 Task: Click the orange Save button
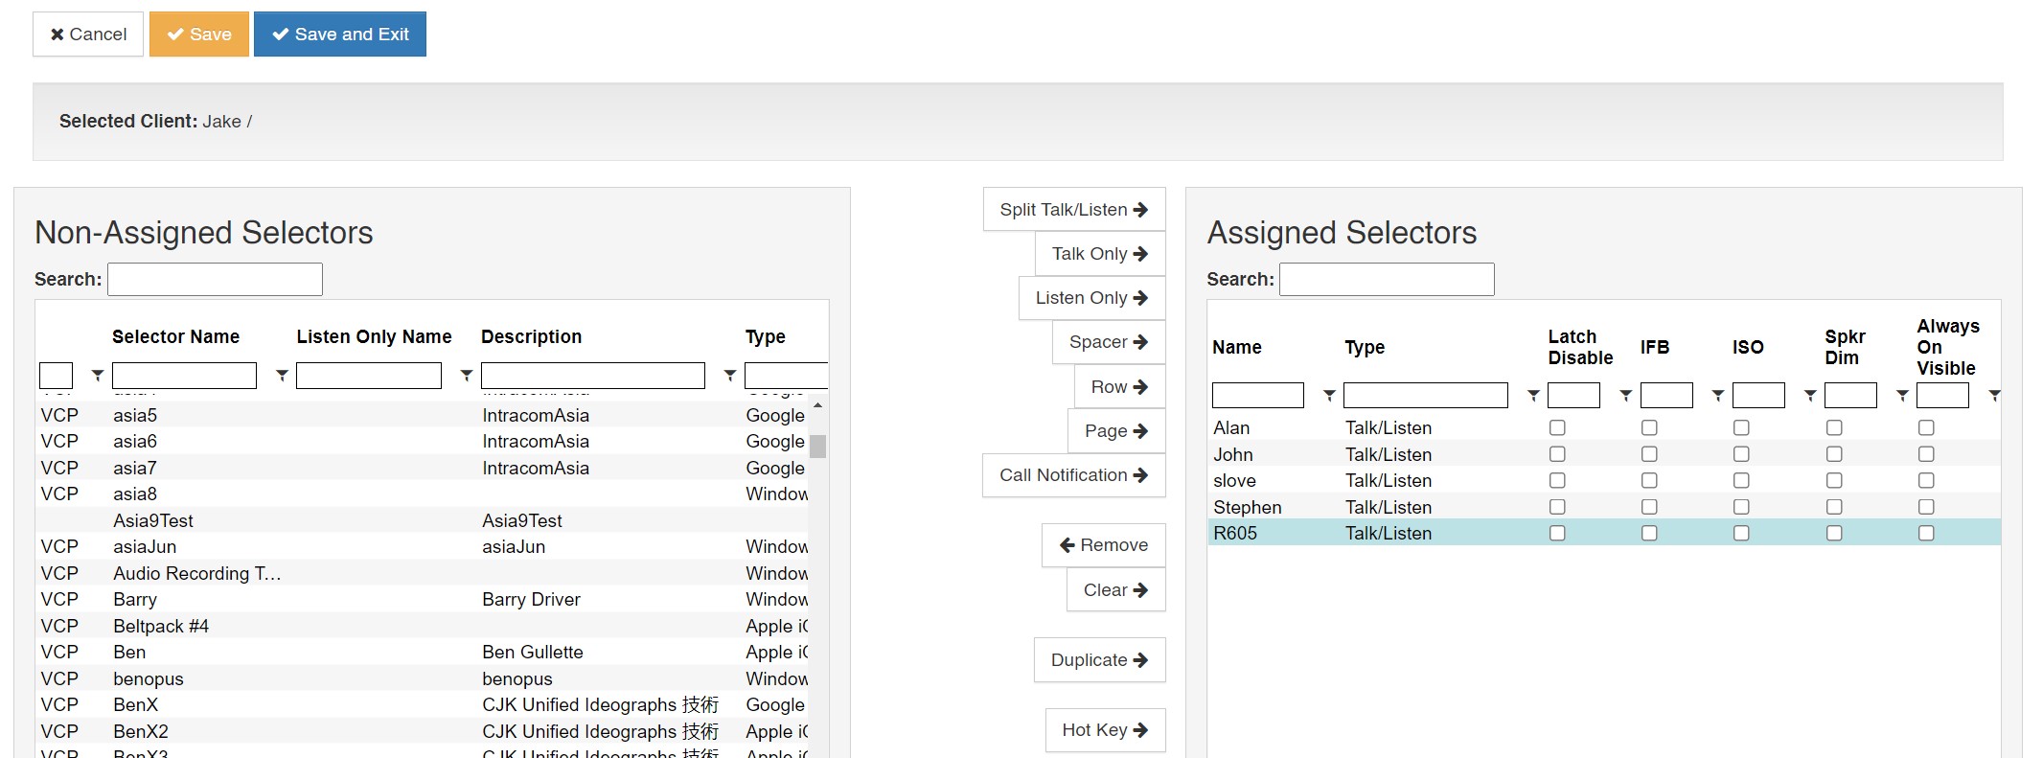(x=199, y=34)
